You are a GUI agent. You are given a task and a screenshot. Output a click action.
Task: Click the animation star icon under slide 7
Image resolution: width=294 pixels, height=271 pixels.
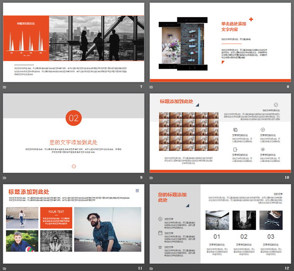pos(5,87)
